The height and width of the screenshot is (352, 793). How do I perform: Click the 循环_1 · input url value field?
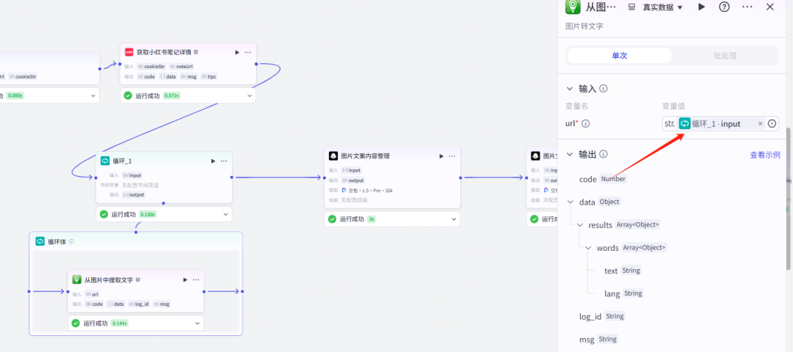coord(721,124)
